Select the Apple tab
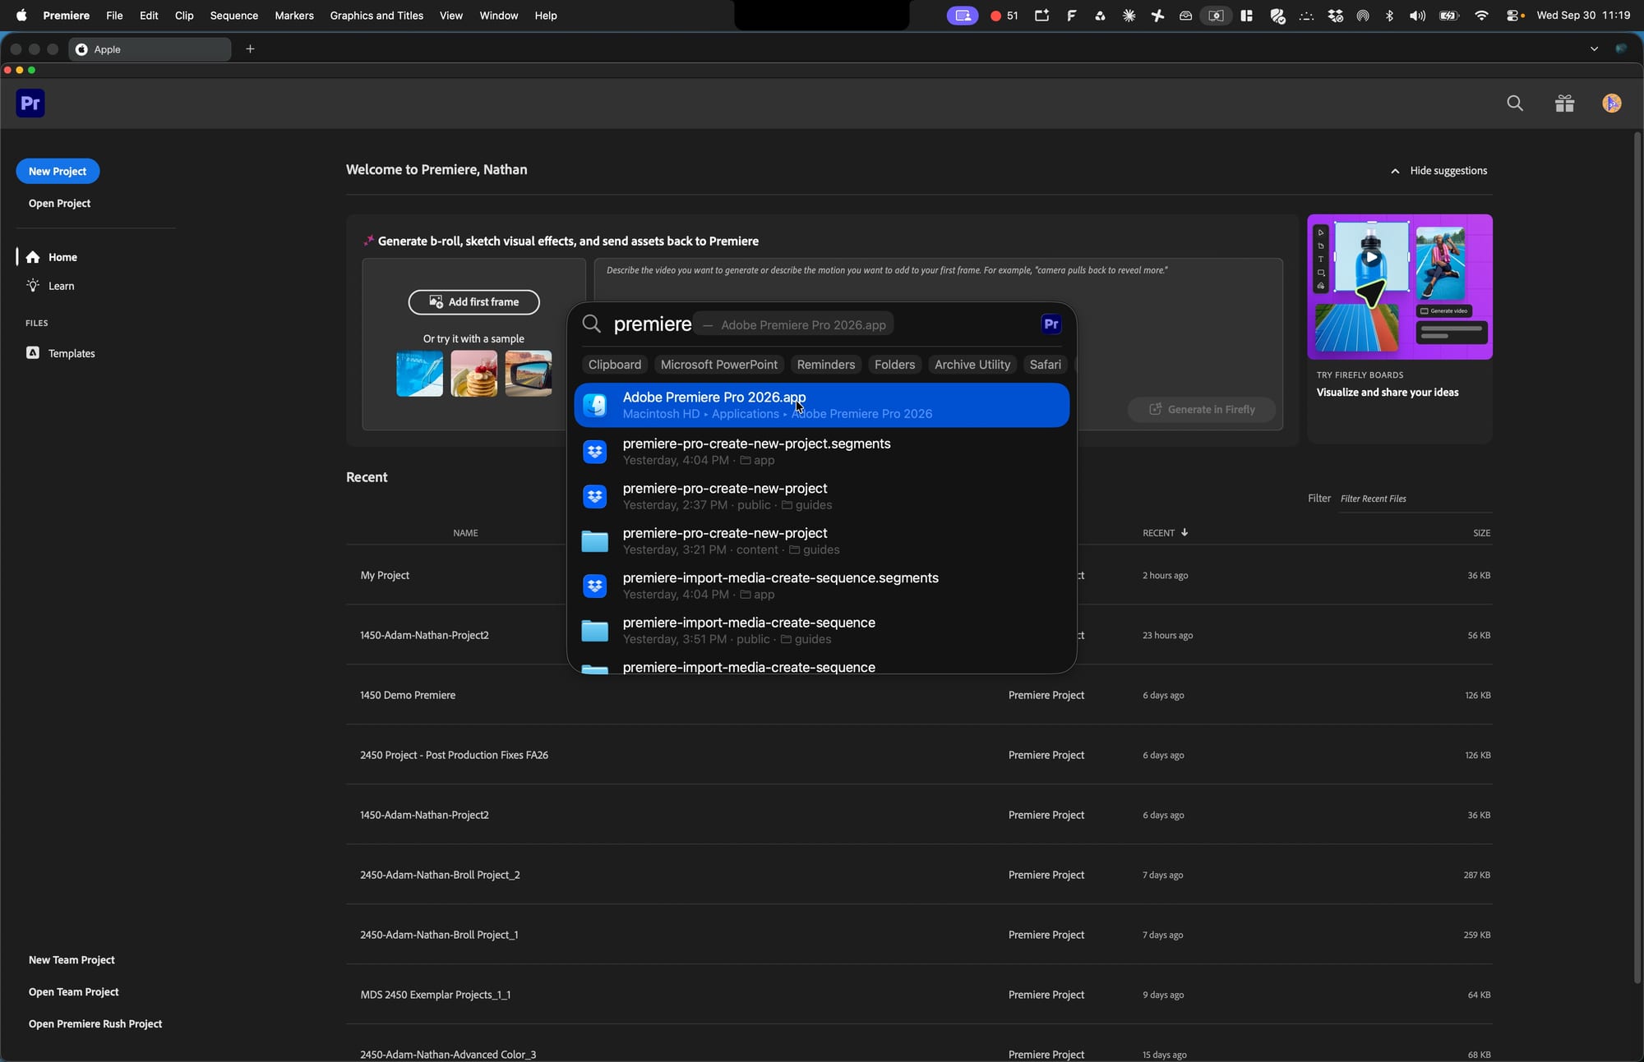 pos(150,49)
